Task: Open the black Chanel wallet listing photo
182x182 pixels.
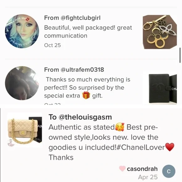Action: (163, 88)
